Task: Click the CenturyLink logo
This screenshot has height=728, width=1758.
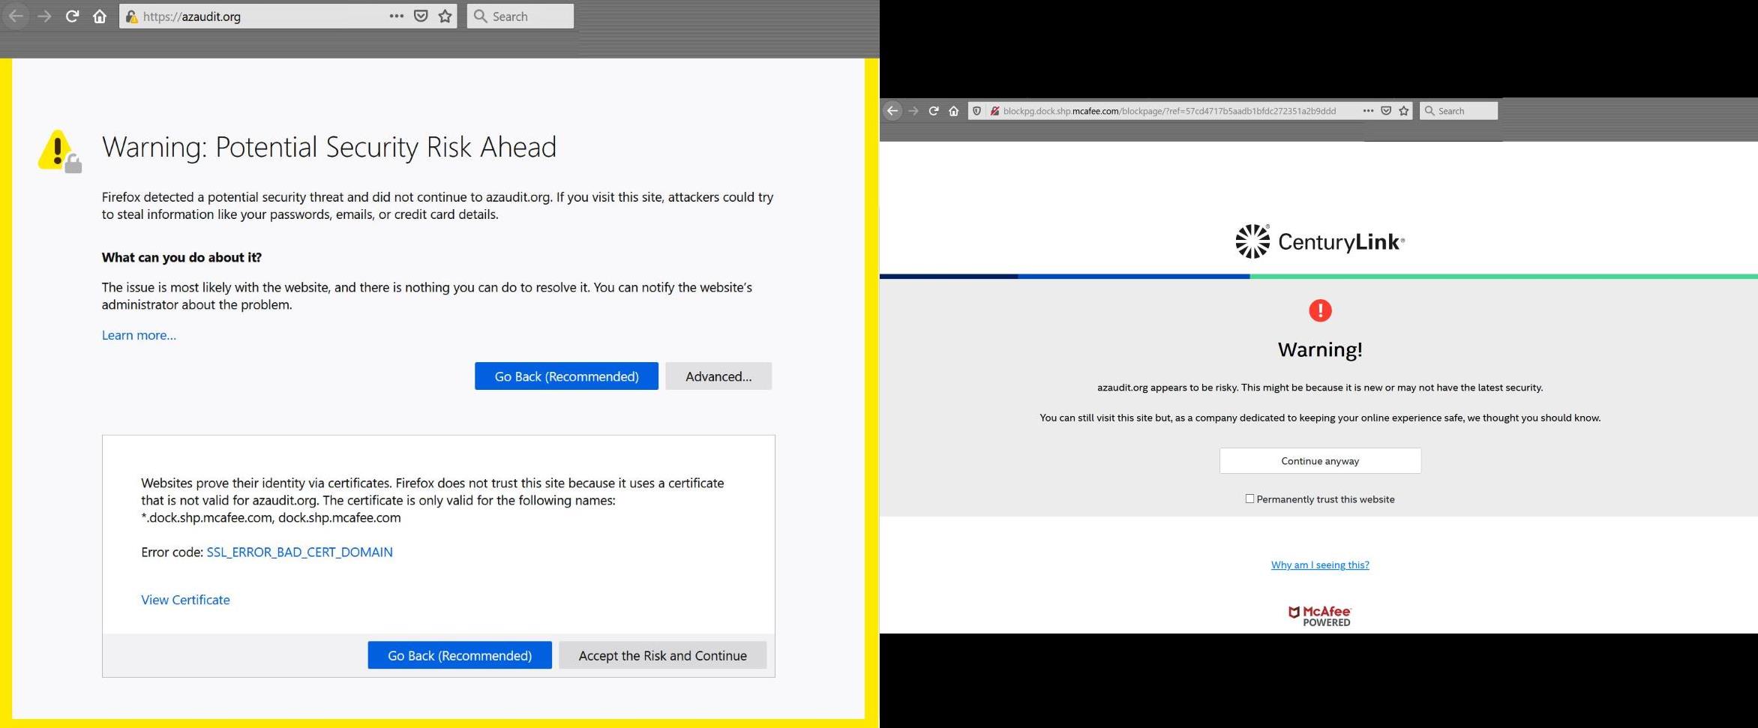Action: click(x=1320, y=241)
